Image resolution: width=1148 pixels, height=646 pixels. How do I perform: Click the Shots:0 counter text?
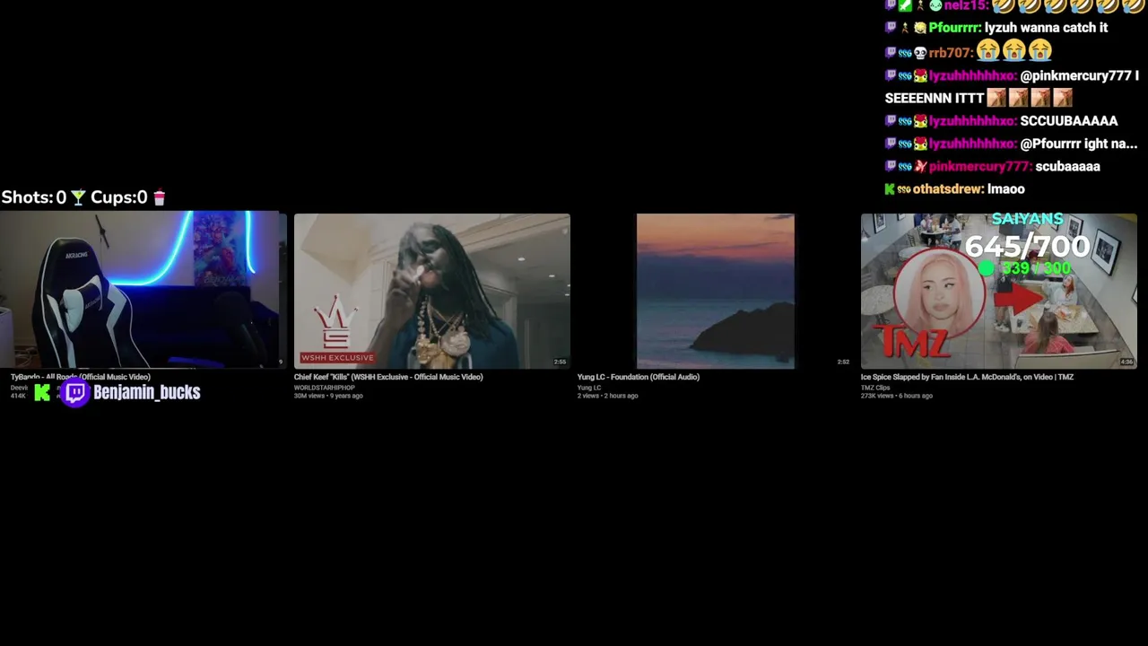click(x=34, y=197)
